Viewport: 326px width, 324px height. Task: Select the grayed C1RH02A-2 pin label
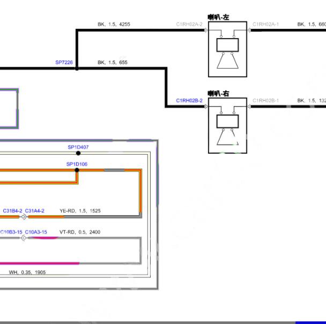[x=189, y=24]
